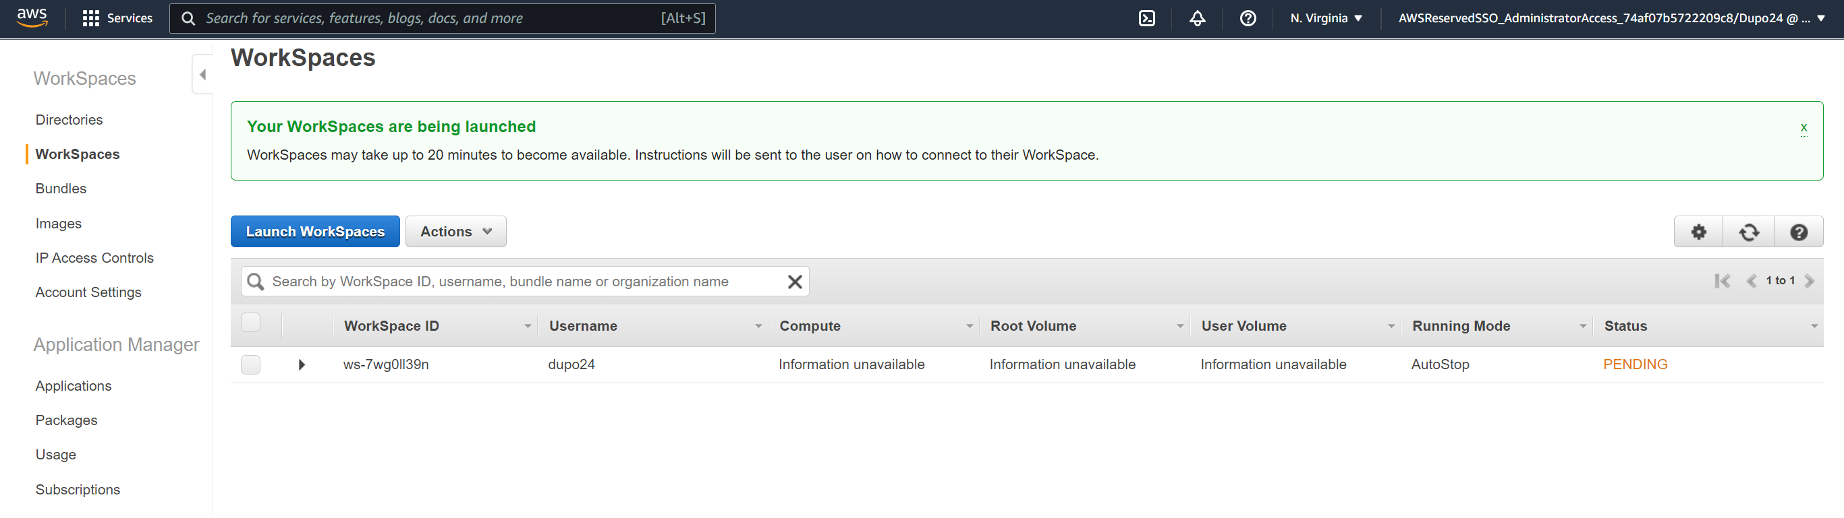The height and width of the screenshot is (518, 1844).
Task: Open the help question mark in top bar
Action: 1248,19
